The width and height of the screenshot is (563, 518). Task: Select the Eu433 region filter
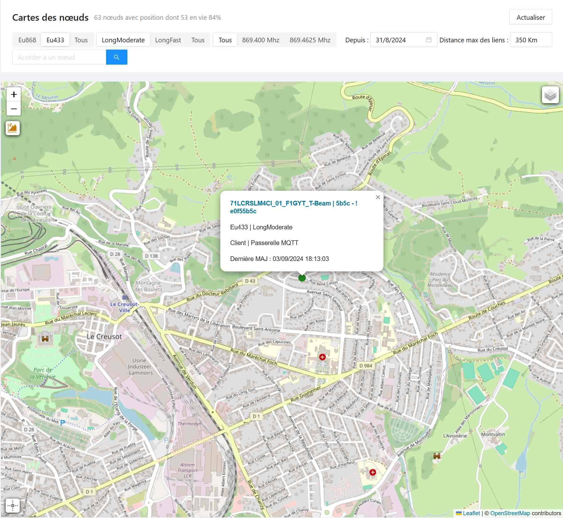pos(55,40)
